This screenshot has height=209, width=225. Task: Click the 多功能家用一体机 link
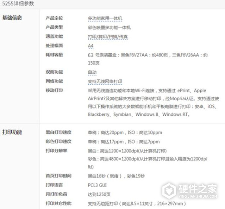coord(105,18)
